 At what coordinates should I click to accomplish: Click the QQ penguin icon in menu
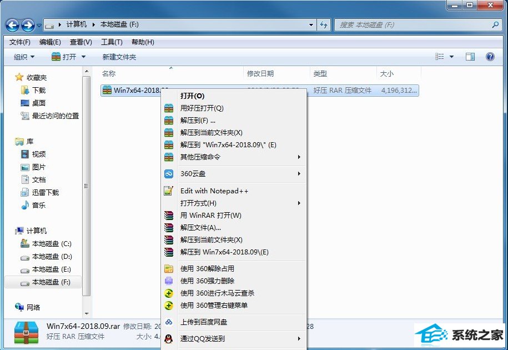click(169, 339)
